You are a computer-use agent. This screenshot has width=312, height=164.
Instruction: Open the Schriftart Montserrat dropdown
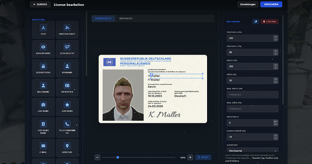point(252,151)
